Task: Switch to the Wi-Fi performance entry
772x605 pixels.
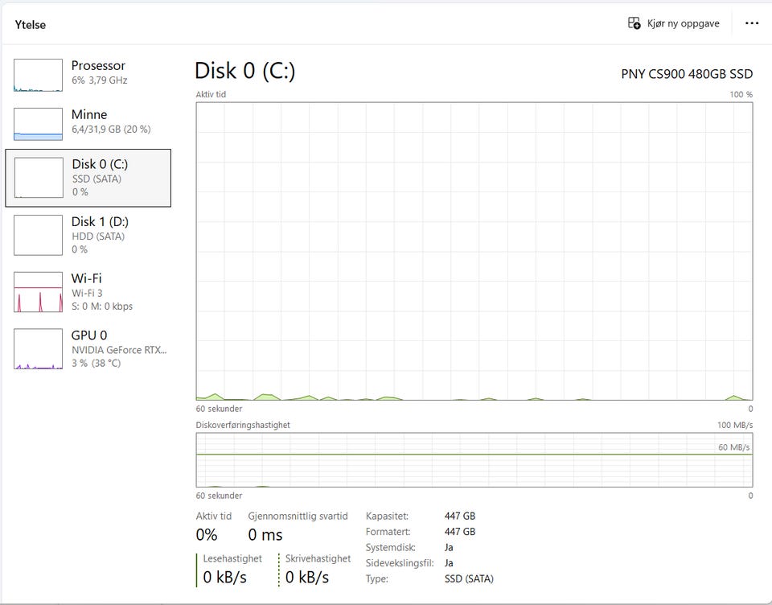Action: (x=88, y=292)
